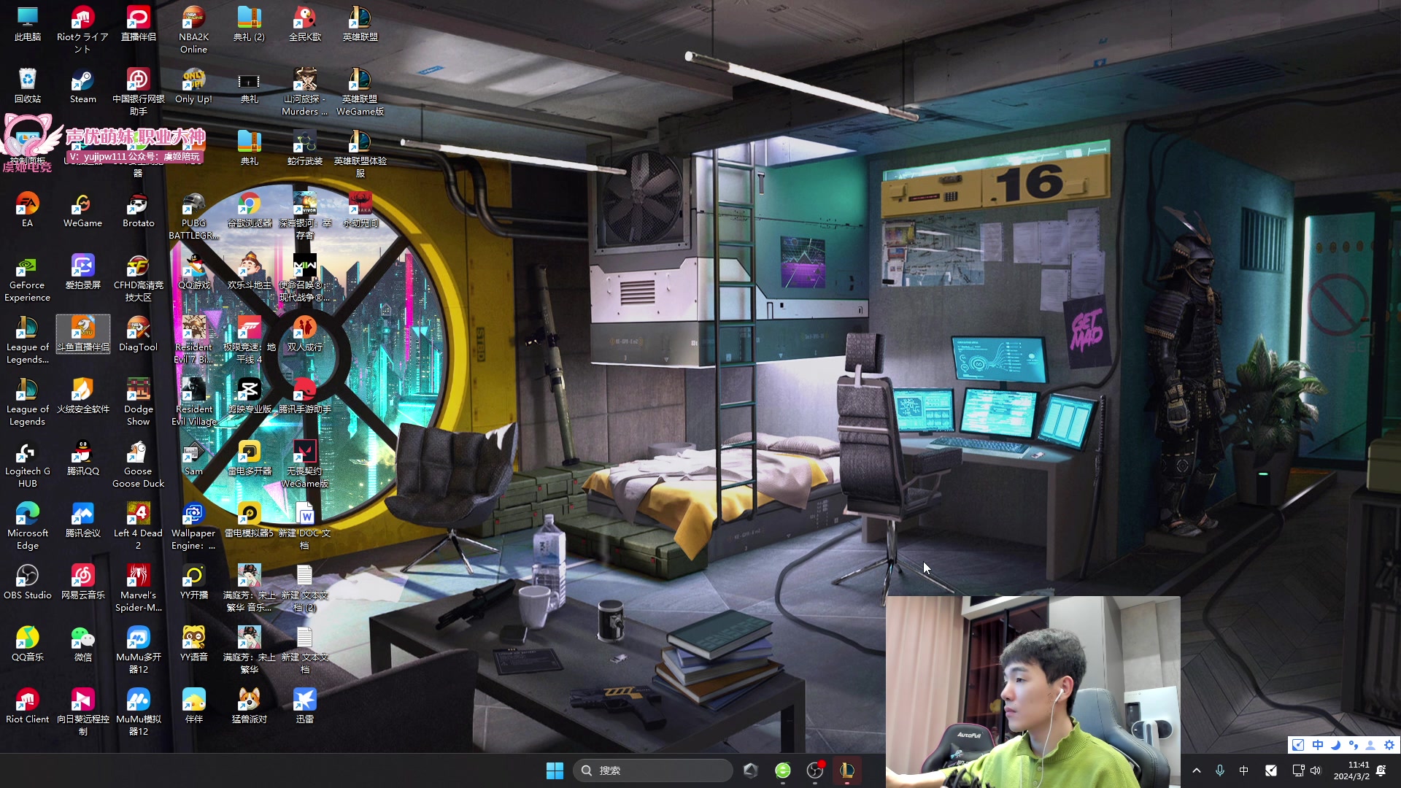Open the 双人成行 game icon

tap(304, 335)
